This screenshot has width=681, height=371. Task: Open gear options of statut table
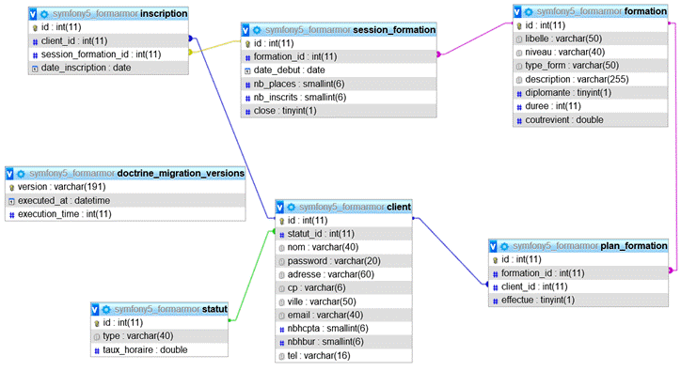tap(106, 310)
